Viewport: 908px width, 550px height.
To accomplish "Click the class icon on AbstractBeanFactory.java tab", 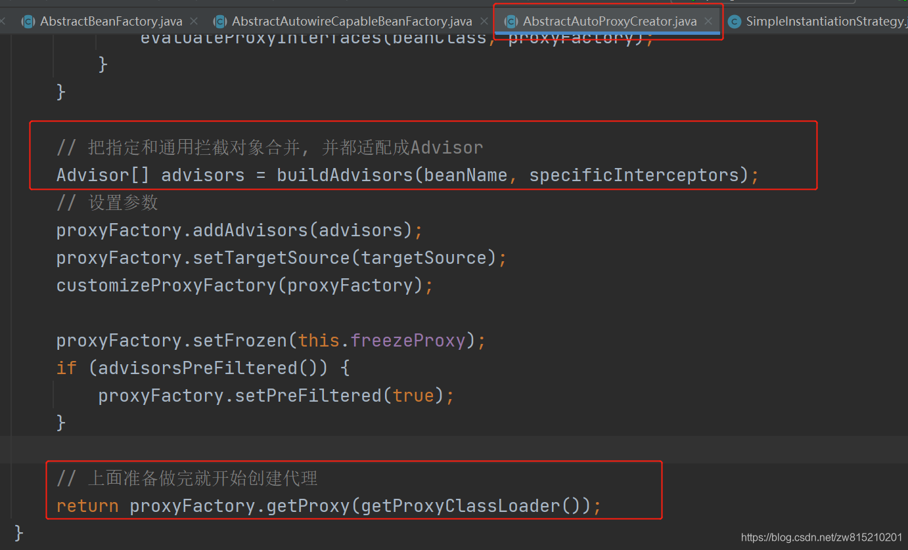I will [28, 22].
